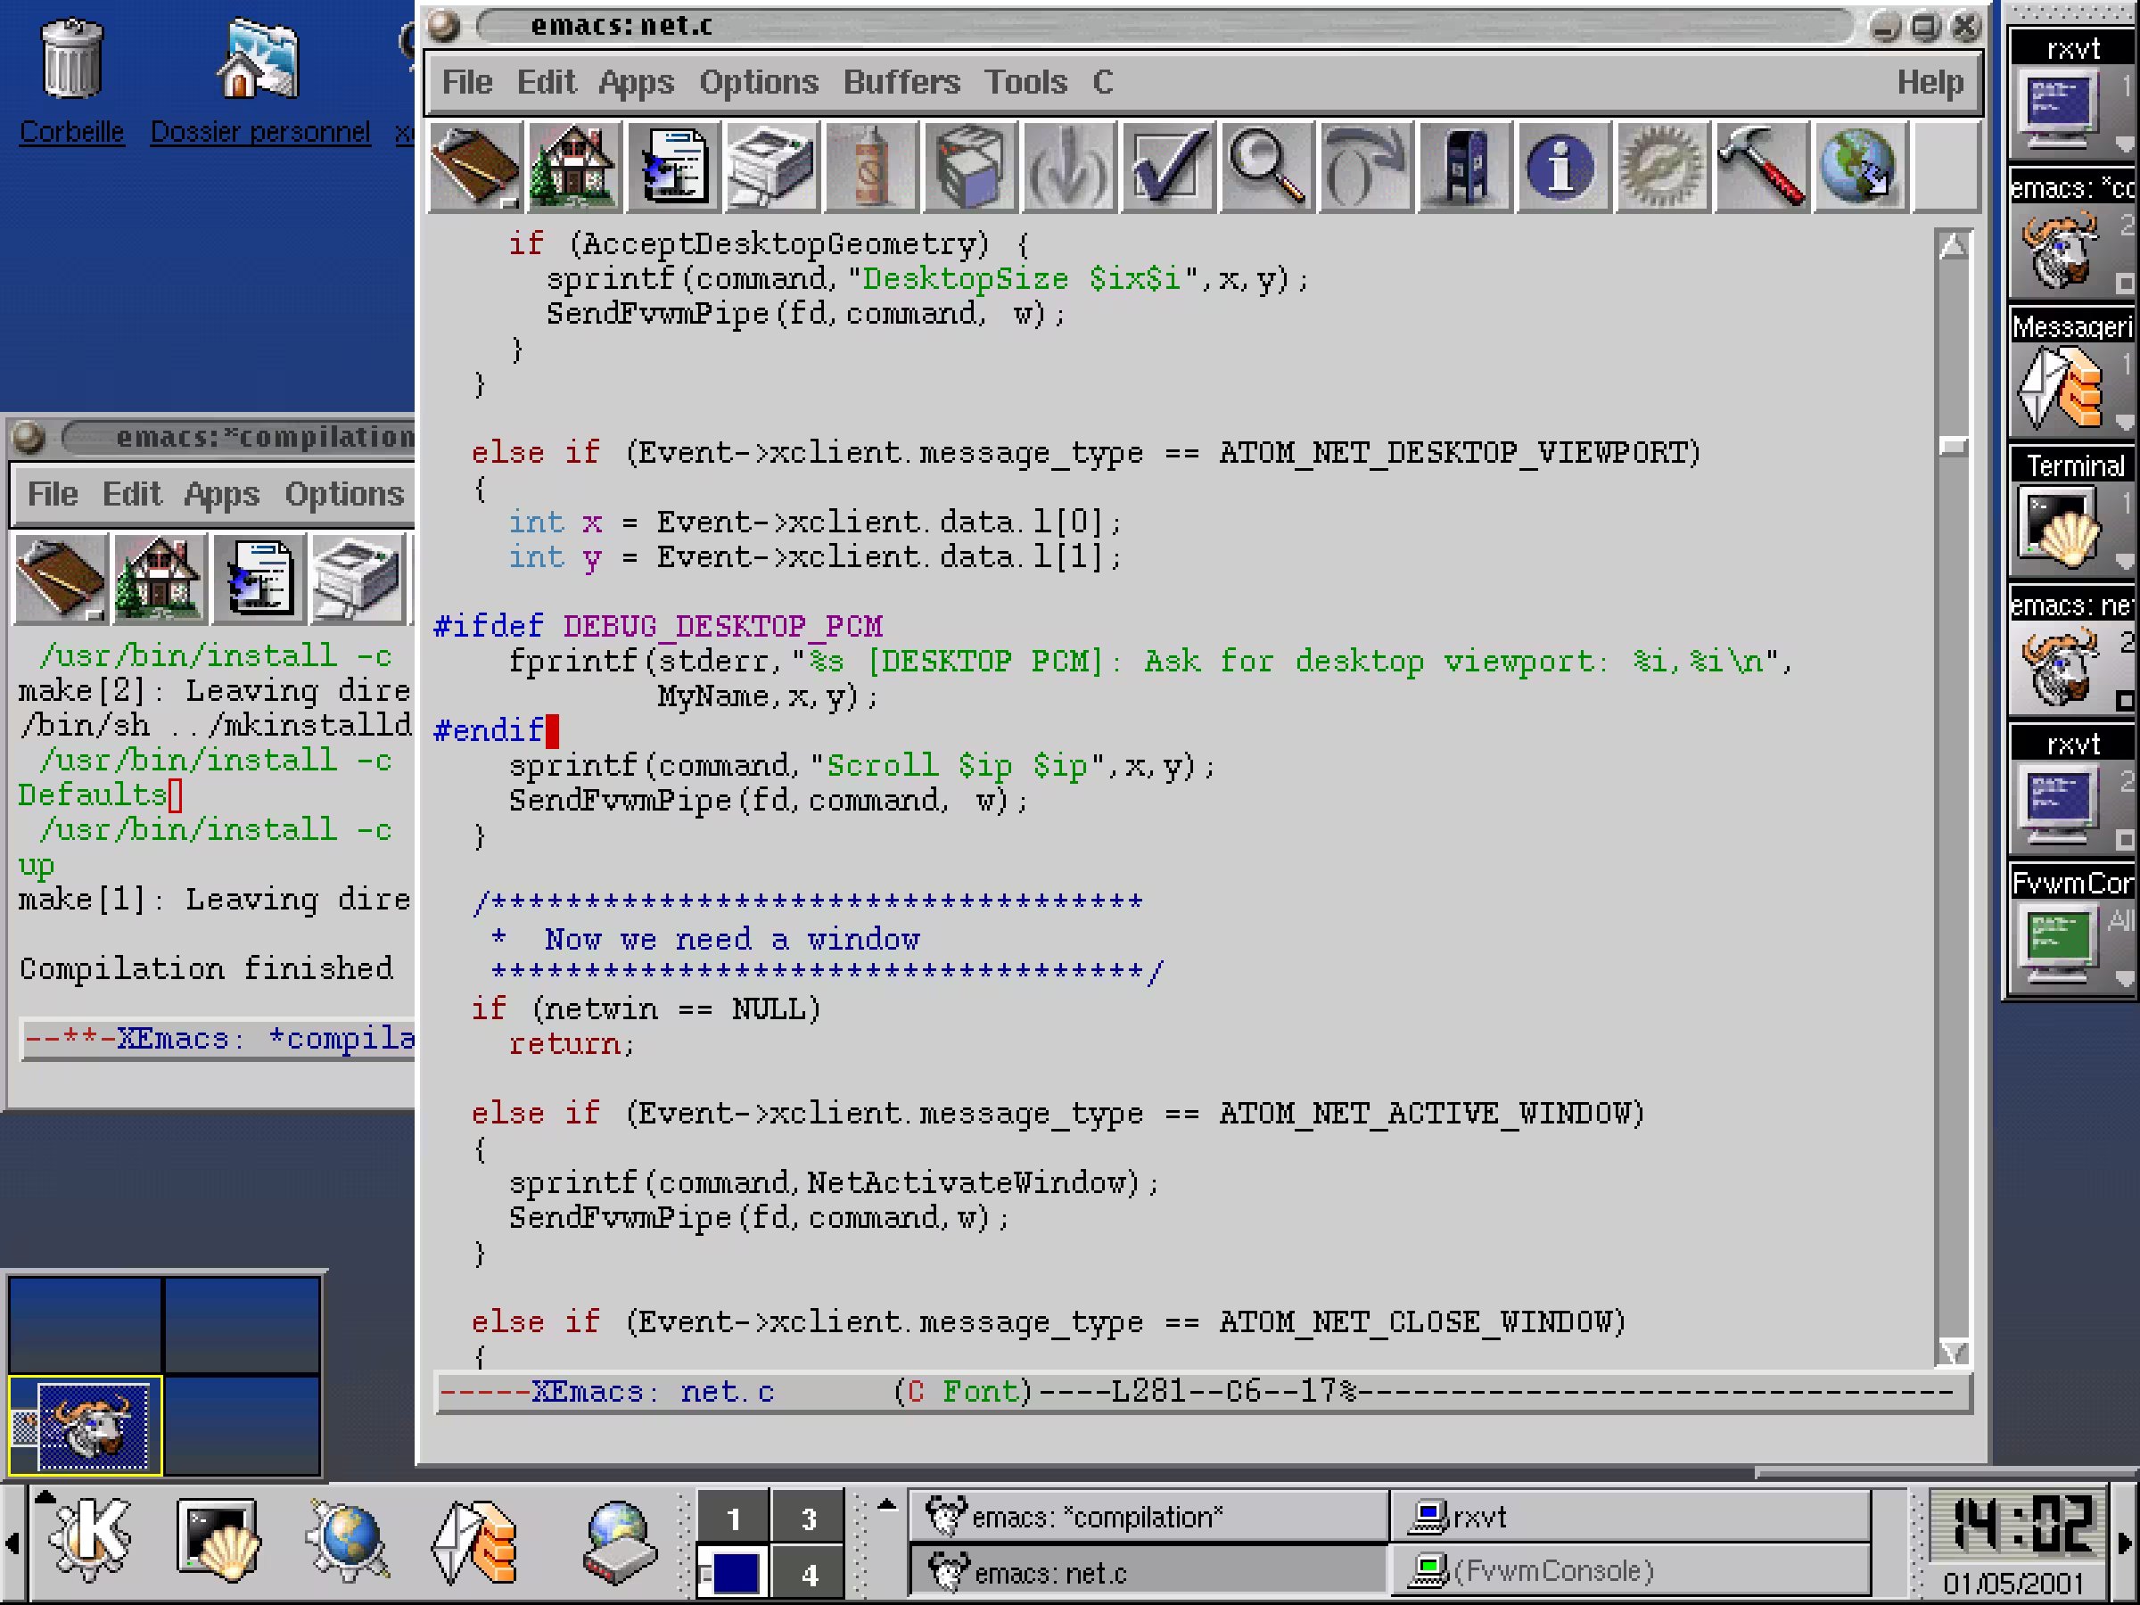Print net.c with the printer toolbar icon
2140x1605 pixels.
click(771, 167)
